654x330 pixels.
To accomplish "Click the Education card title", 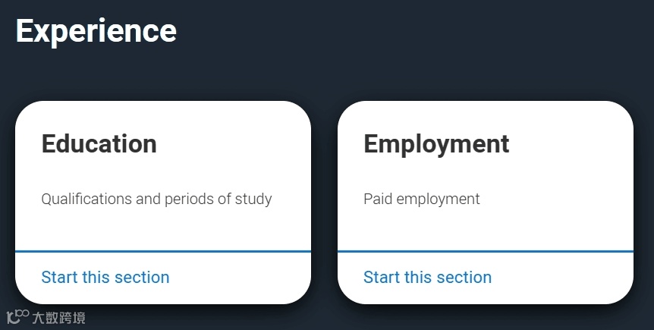I will click(99, 144).
